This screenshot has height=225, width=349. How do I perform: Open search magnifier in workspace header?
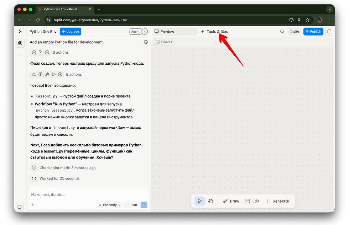[x=282, y=32]
